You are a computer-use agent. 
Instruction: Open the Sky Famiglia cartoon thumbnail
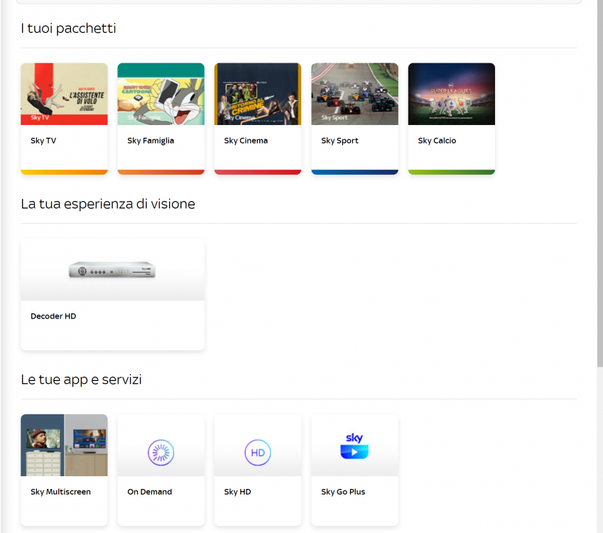(161, 94)
